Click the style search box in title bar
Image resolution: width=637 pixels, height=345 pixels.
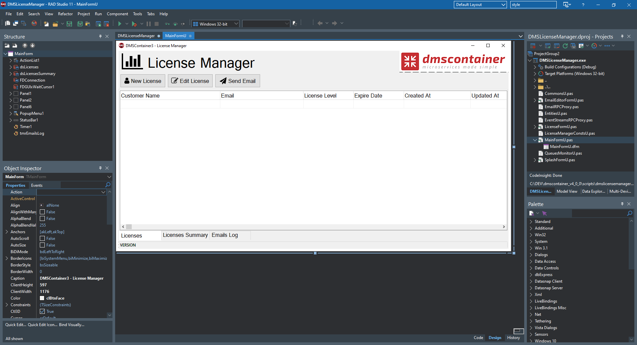[x=533, y=5]
